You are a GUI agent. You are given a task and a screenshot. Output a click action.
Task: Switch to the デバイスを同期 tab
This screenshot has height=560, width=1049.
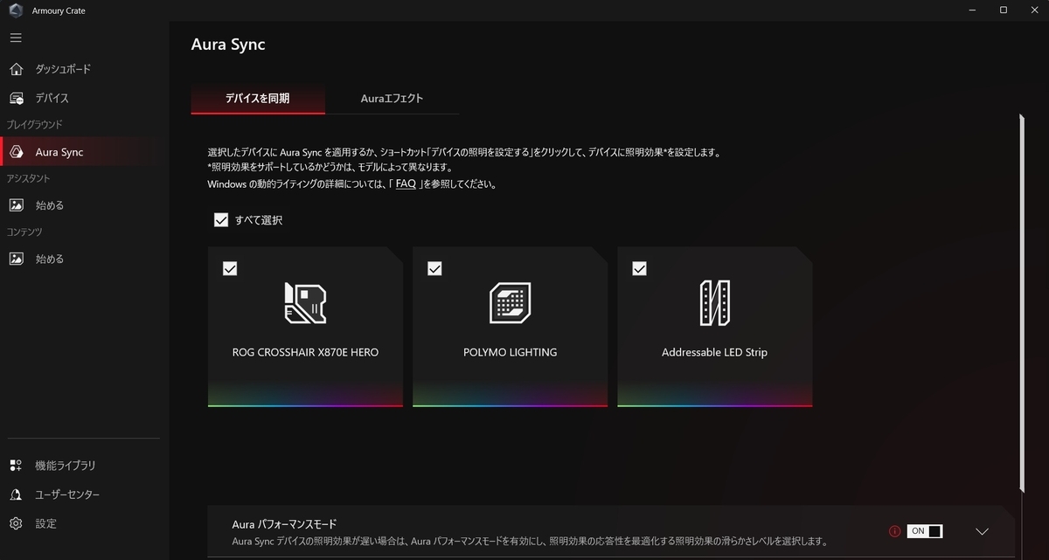[258, 99]
